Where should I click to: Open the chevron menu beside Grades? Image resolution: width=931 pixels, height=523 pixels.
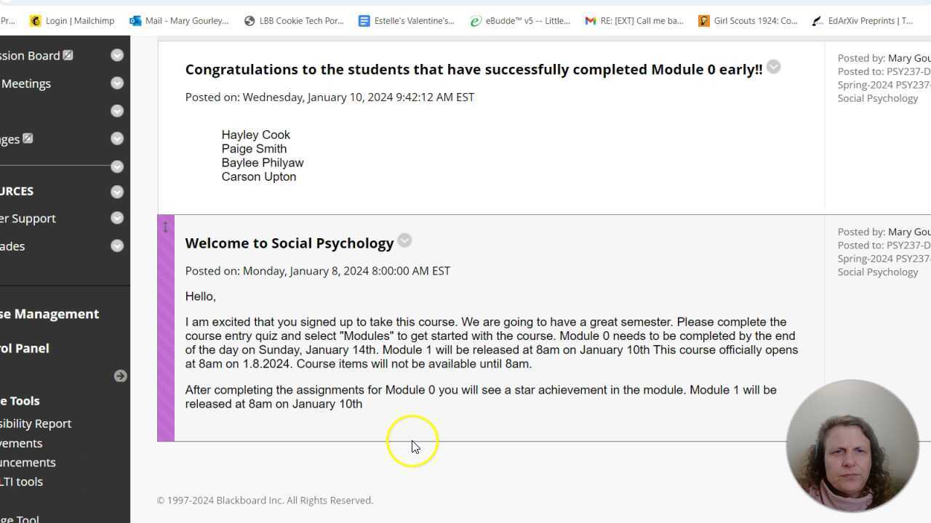coord(117,246)
